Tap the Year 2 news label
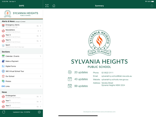The height and width of the screenshot is (117, 156). (x=8, y=106)
